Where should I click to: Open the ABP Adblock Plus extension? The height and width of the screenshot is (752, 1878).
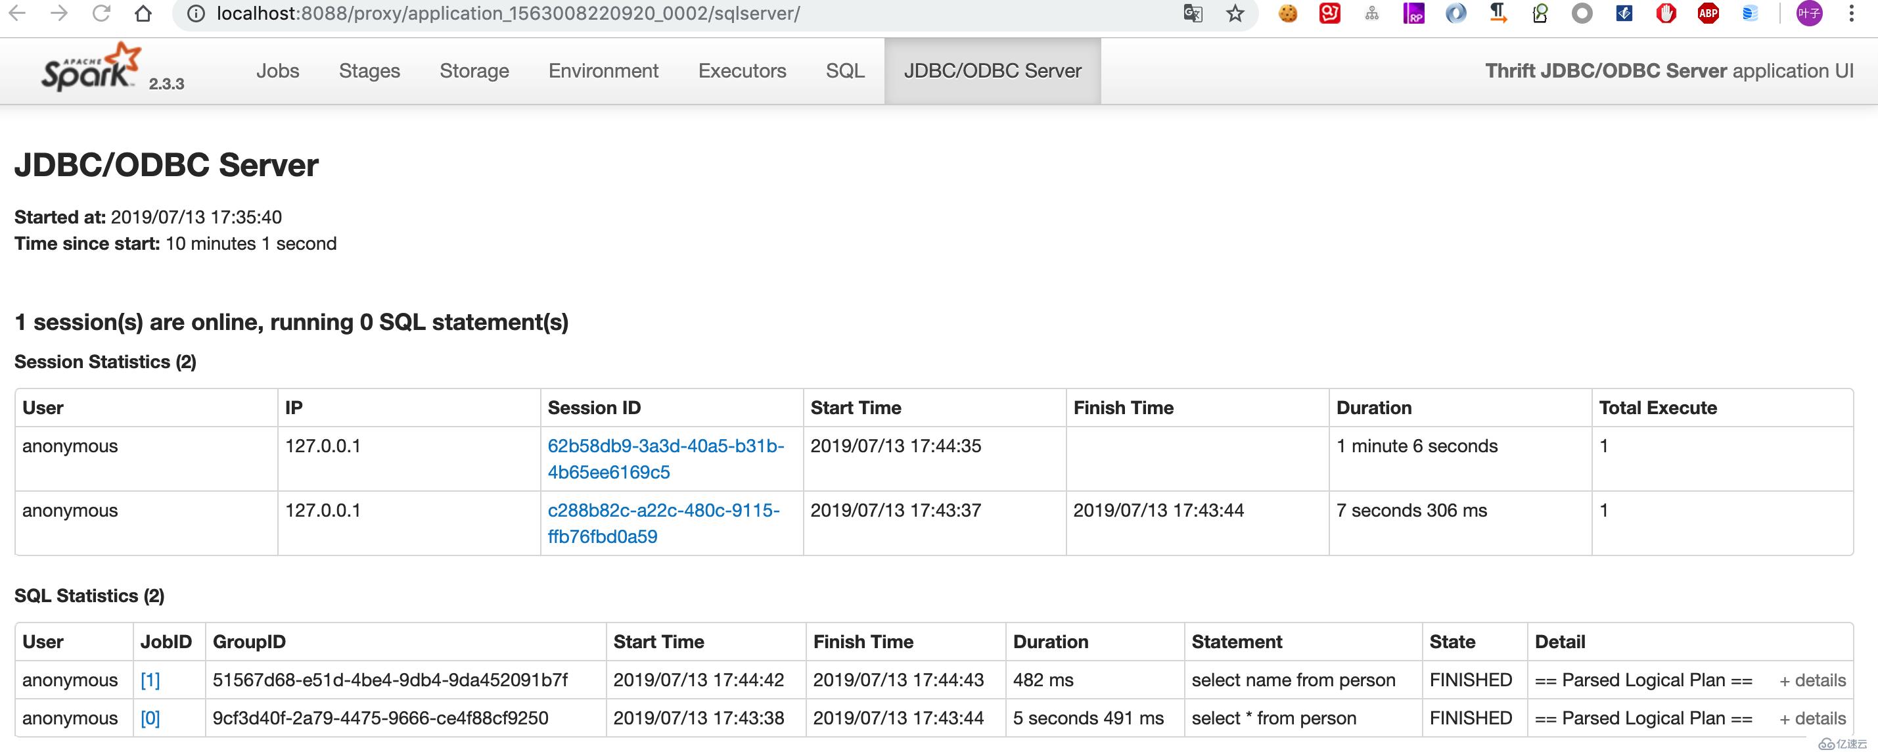1708,13
